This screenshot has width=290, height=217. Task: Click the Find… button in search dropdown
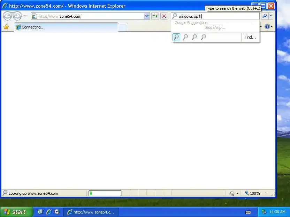tap(250, 37)
